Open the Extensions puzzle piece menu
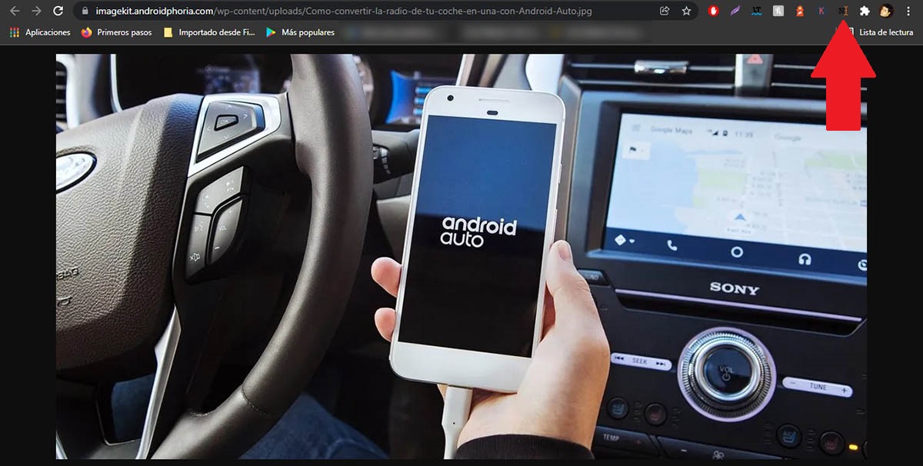This screenshot has width=923, height=466. (x=865, y=11)
